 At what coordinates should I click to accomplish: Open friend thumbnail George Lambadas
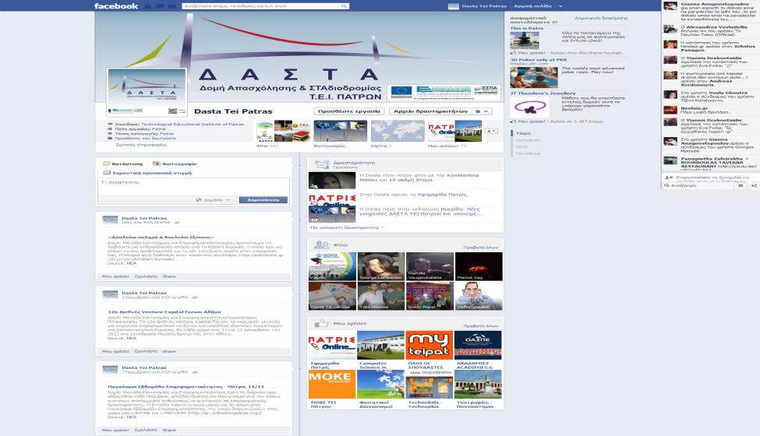381,266
